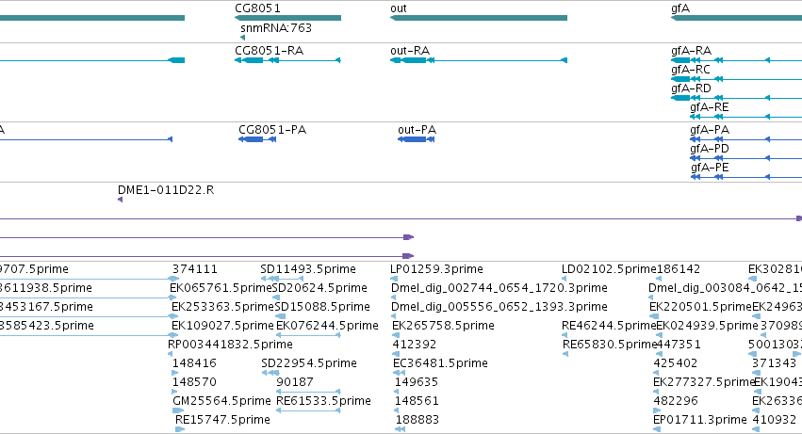Select the gfA-RC transcript
Screen dimensions: 802x434
[x=737, y=79]
